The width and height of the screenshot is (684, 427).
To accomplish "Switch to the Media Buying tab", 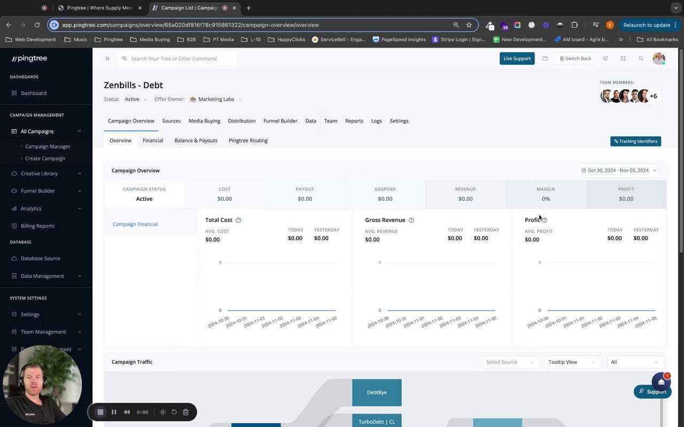I will (x=204, y=121).
